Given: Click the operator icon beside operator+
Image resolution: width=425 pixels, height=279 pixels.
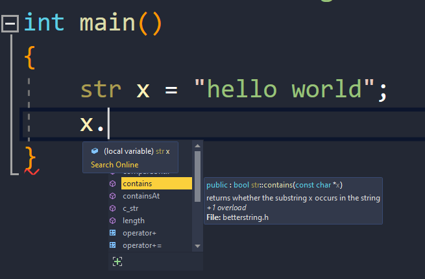Looking at the screenshot, I should [x=112, y=233].
